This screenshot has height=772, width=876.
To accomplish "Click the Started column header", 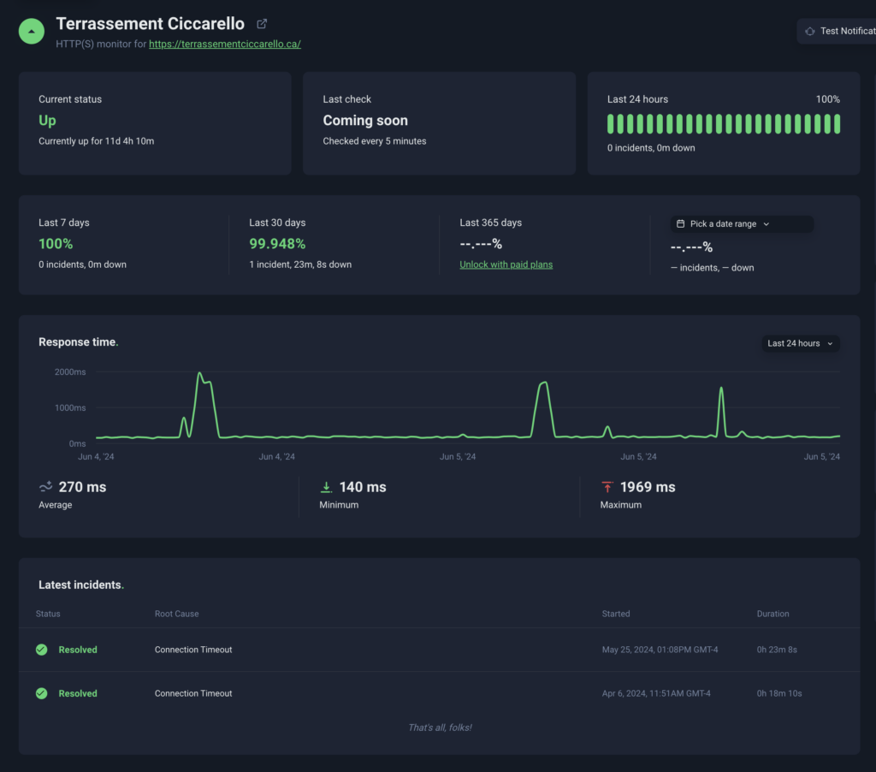I will click(616, 614).
